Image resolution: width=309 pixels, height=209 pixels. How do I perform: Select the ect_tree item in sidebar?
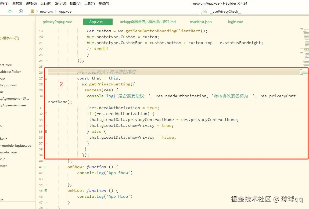pyautogui.click(x=6, y=65)
